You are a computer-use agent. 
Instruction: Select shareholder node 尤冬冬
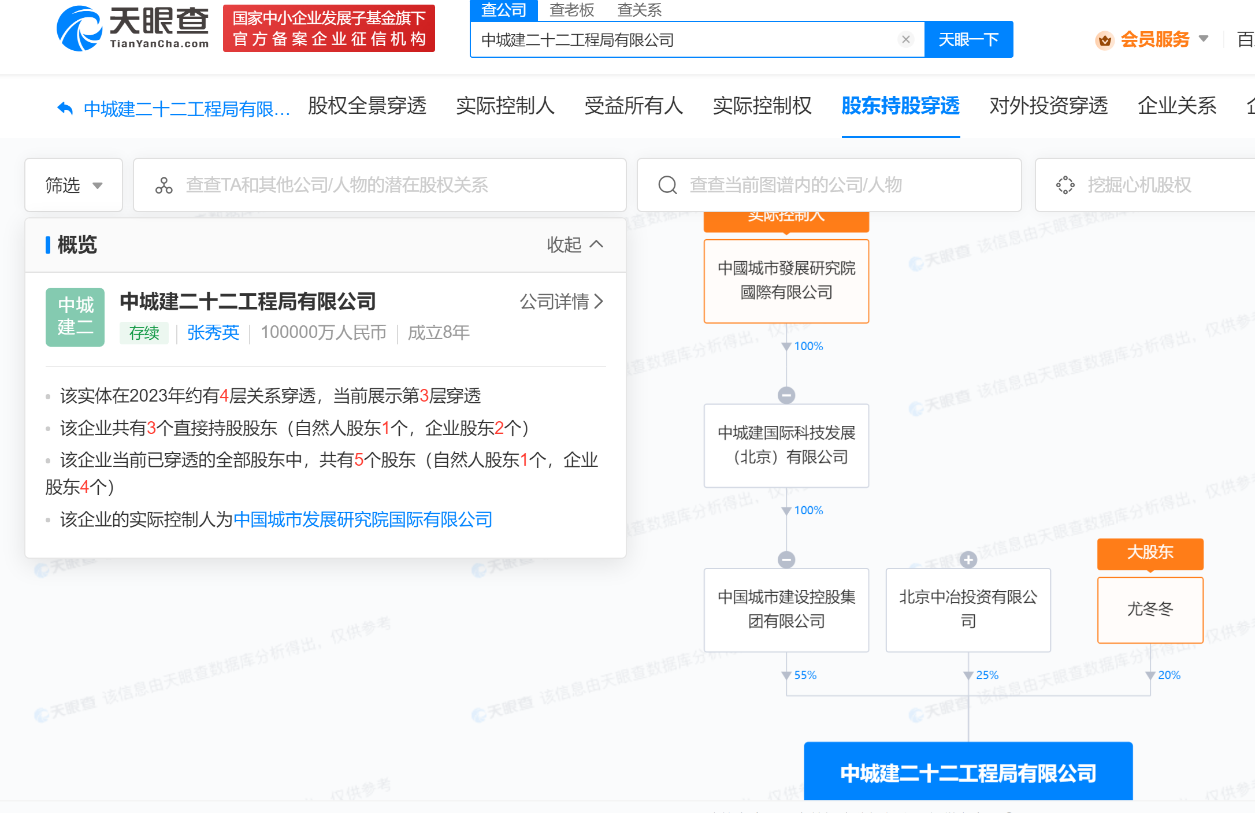coord(1150,609)
